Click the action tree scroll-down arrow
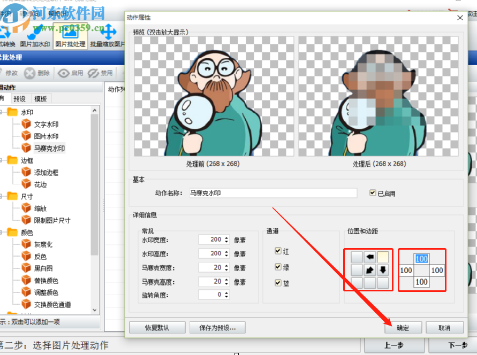 (x=95, y=310)
